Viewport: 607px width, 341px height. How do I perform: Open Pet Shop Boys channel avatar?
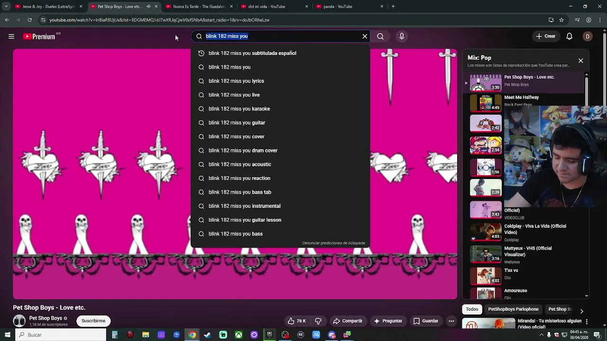point(19,321)
